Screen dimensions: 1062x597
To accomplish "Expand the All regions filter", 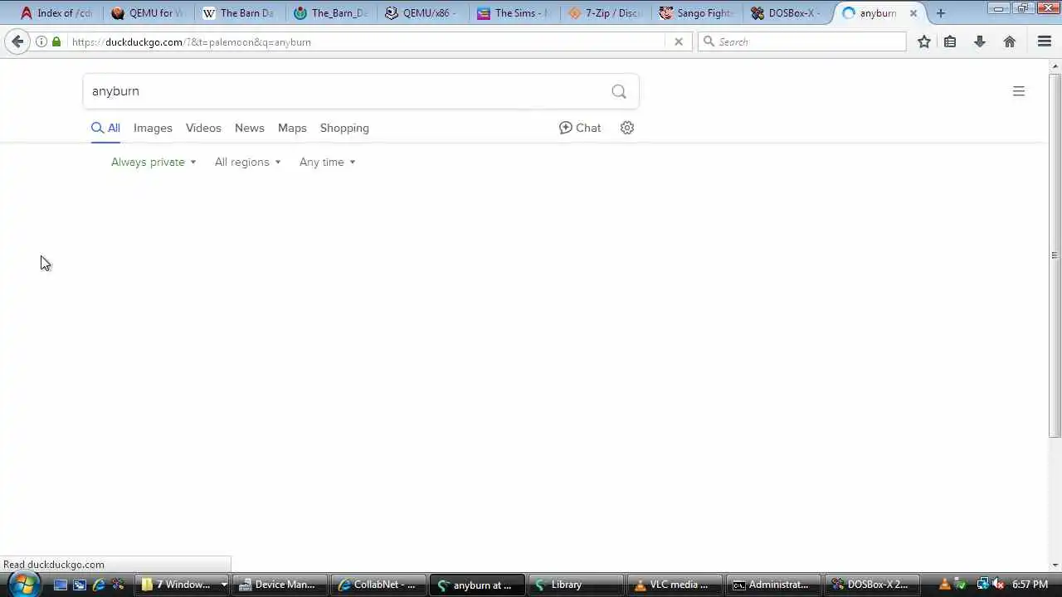I will coord(247,162).
